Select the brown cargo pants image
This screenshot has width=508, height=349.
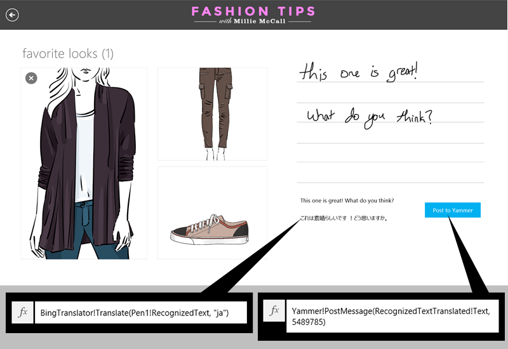[212, 114]
